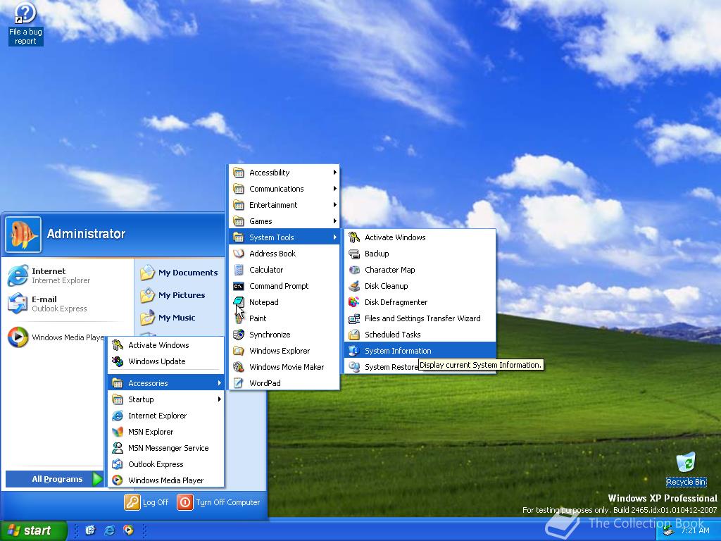Expand the Startup submenu
The image size is (721, 541).
(x=166, y=399)
